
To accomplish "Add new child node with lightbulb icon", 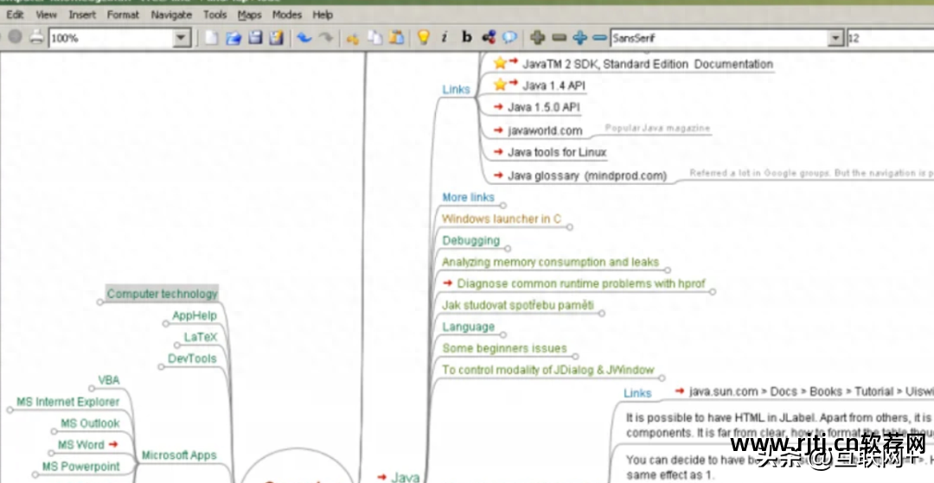I will (x=424, y=37).
